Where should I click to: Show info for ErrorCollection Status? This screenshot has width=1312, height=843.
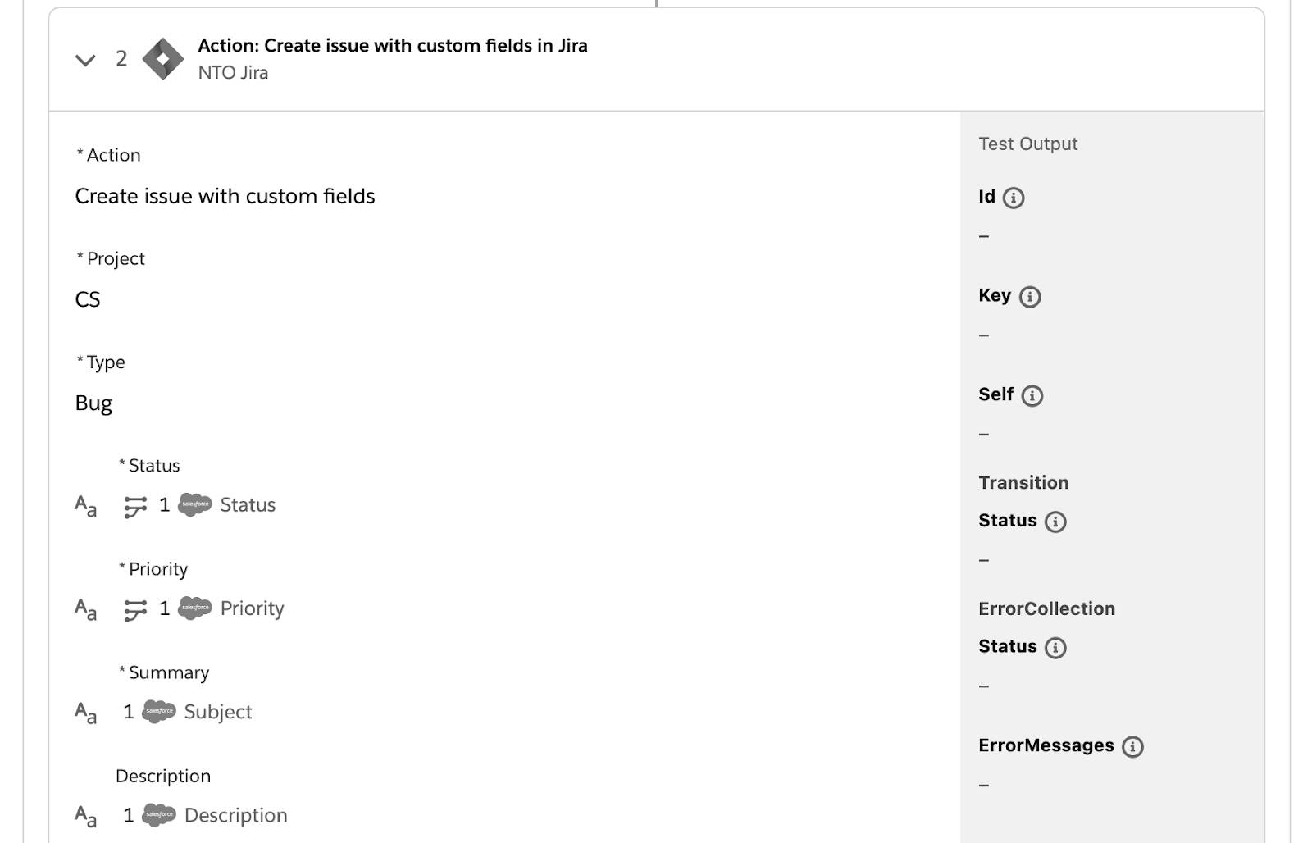[1055, 648]
